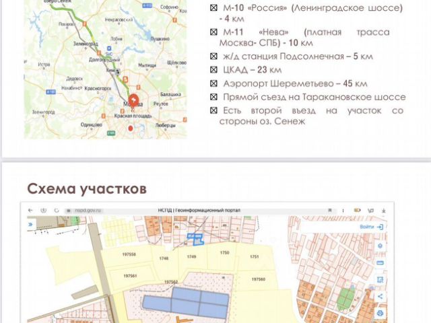Select parcel 197562 on the map
This screenshot has width=431, height=323.
pyautogui.click(x=171, y=282)
